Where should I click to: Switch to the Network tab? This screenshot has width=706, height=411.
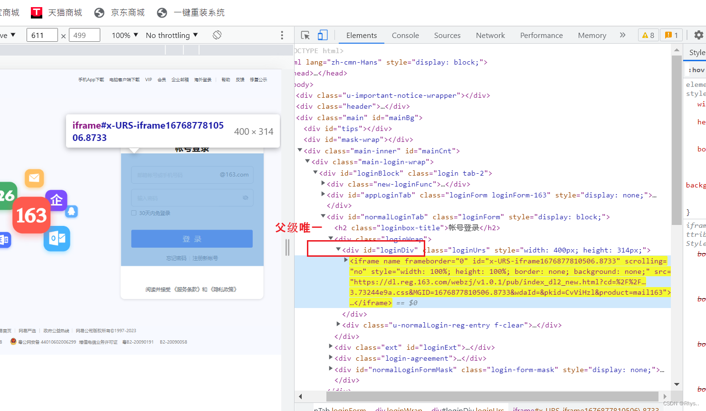click(x=490, y=35)
